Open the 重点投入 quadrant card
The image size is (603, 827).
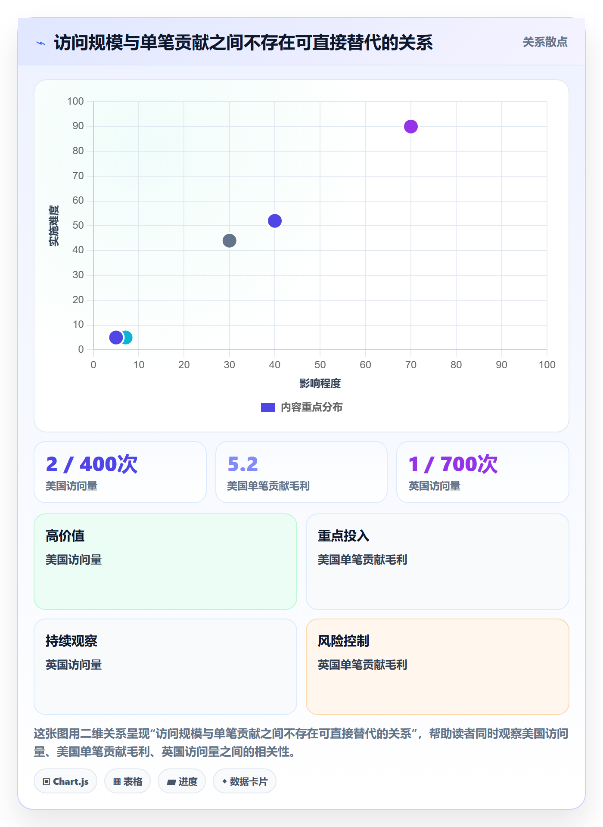click(x=438, y=562)
